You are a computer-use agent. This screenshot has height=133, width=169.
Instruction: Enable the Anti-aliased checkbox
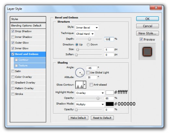[91, 84]
